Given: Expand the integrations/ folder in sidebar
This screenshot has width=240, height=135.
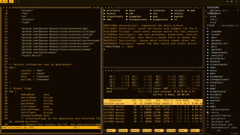Looking at the screenshot, I should (220, 79).
